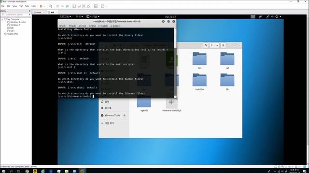The width and height of the screenshot is (309, 173).
Task: Click the volume icon in Kali top bar
Action: tap(272, 17)
